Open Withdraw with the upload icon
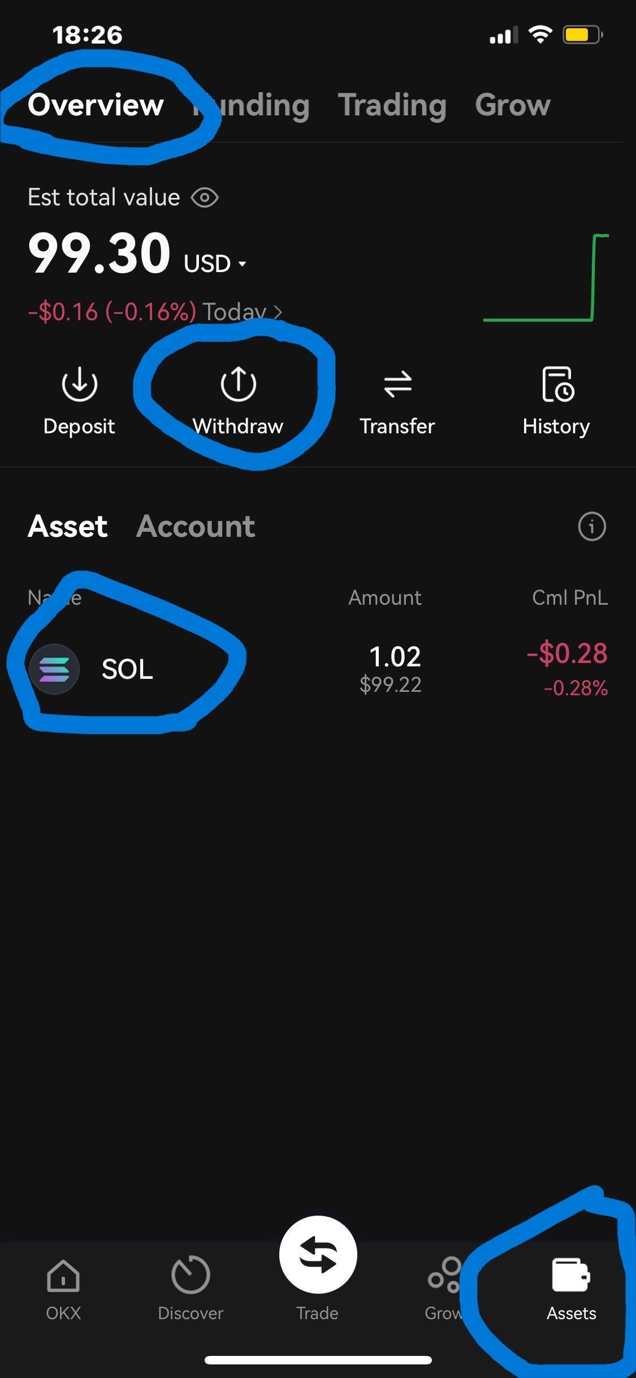The image size is (636, 1378). tap(238, 384)
